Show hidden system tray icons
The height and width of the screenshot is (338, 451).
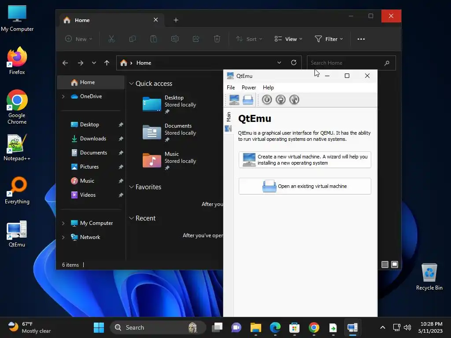coord(383,327)
